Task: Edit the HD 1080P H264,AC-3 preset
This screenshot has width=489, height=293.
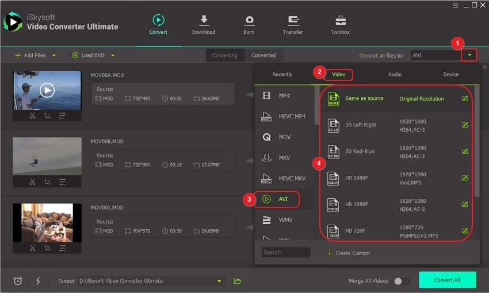Action: (x=465, y=205)
